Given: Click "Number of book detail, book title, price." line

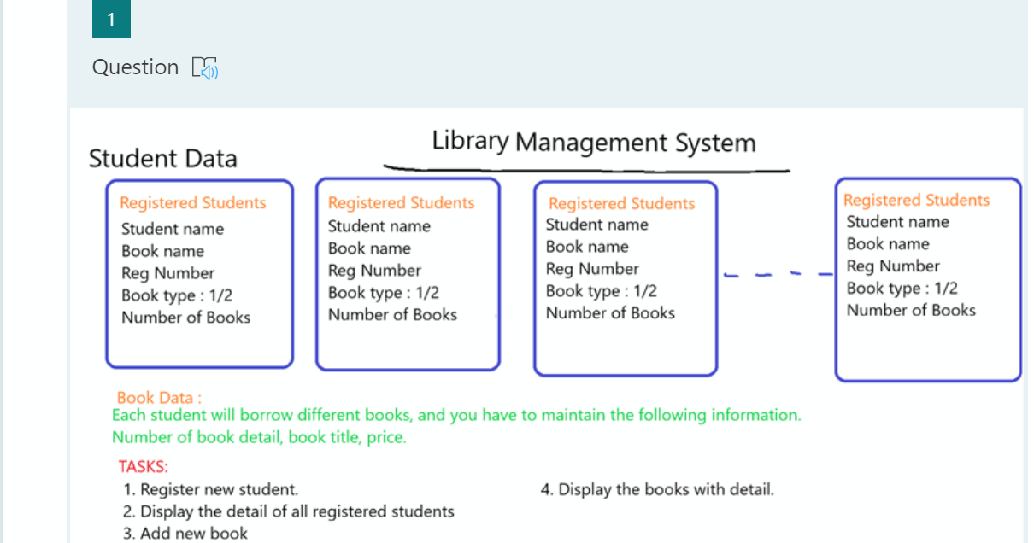Looking at the screenshot, I should (x=259, y=438).
